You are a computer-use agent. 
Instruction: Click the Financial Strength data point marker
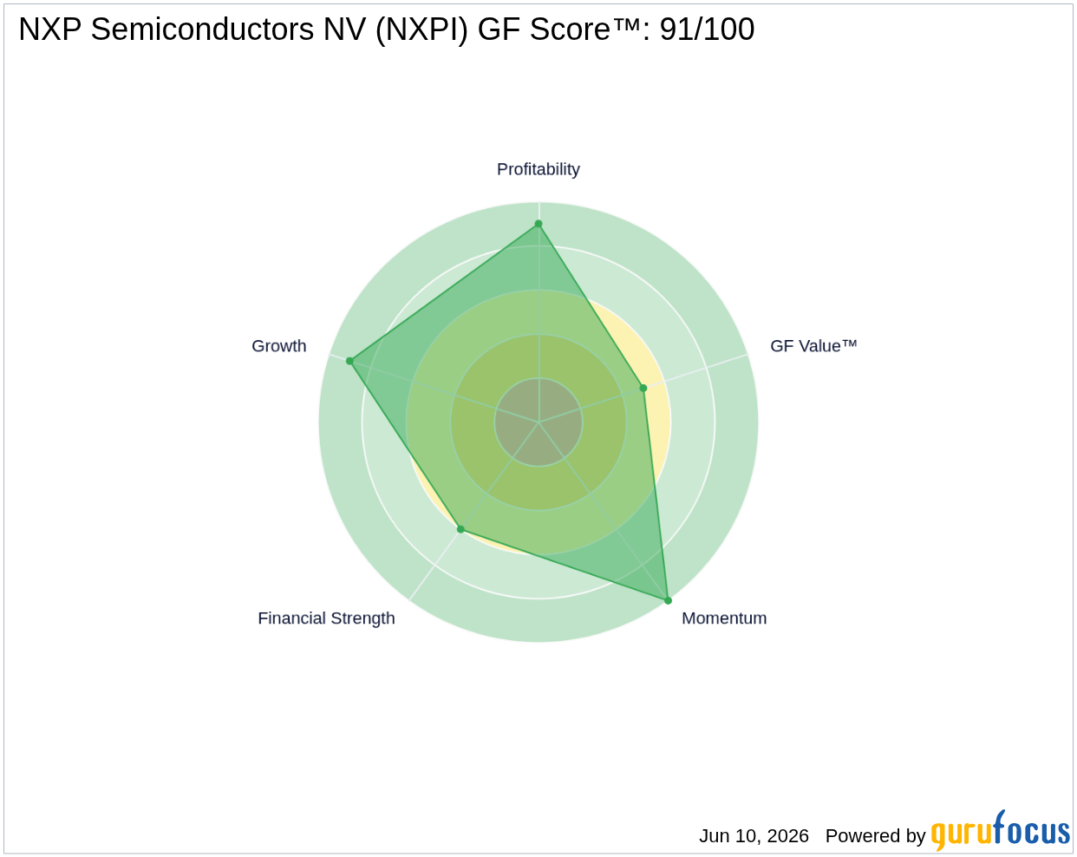[x=460, y=529]
